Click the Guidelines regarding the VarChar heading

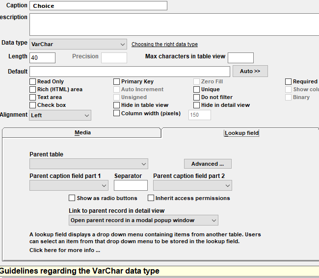80,271
